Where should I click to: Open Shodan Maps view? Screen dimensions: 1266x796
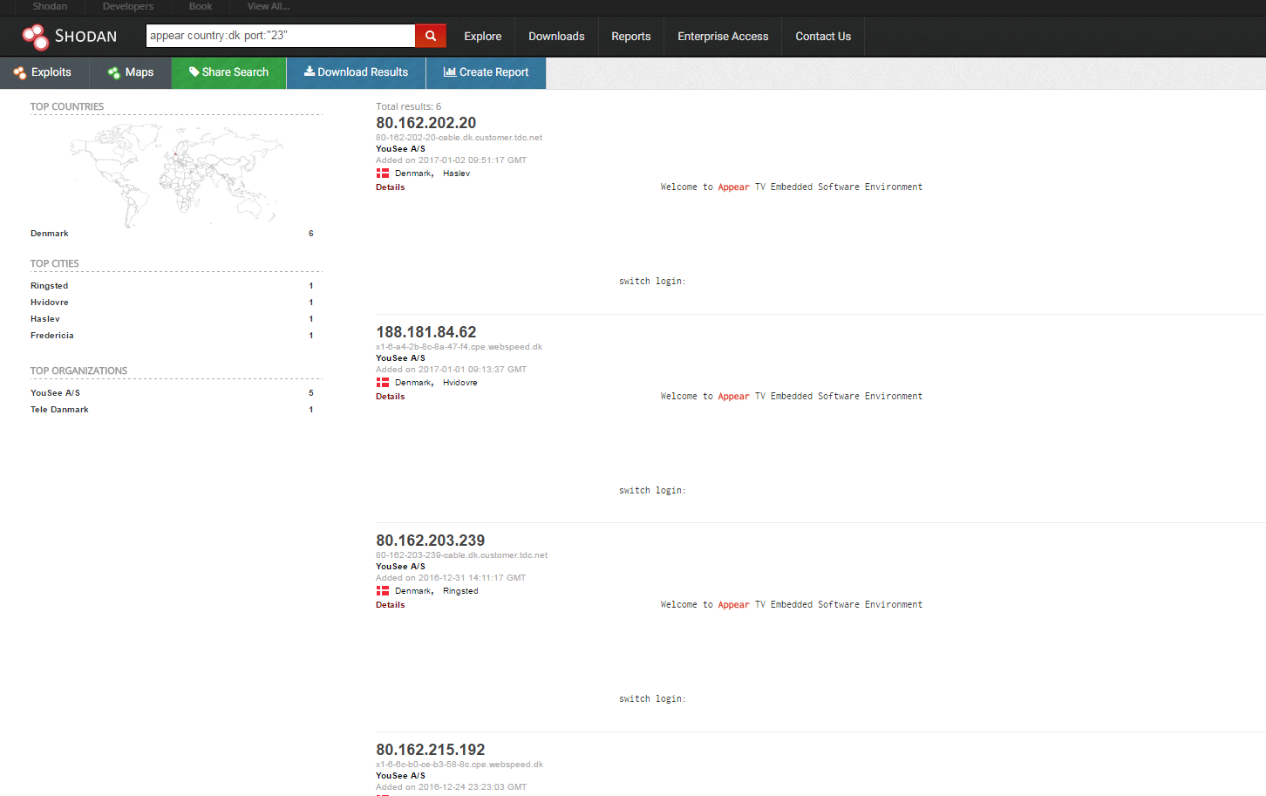[131, 72]
